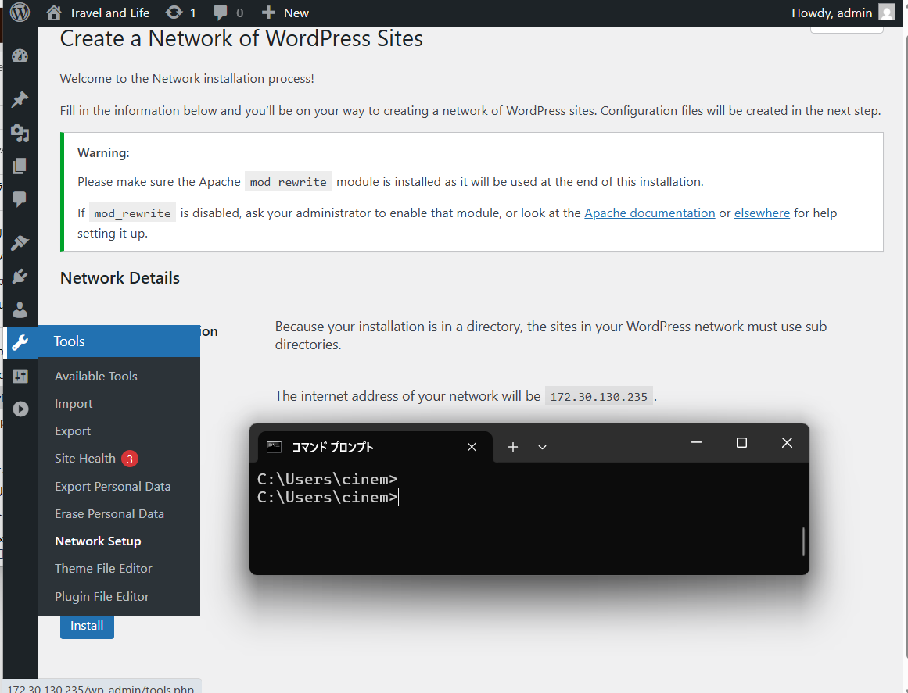This screenshot has width=908, height=693.
Task: Open the Users sidebar icon
Action: point(20,309)
